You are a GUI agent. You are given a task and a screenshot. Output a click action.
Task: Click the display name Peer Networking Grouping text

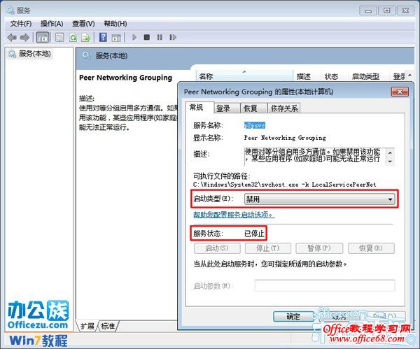285,138
